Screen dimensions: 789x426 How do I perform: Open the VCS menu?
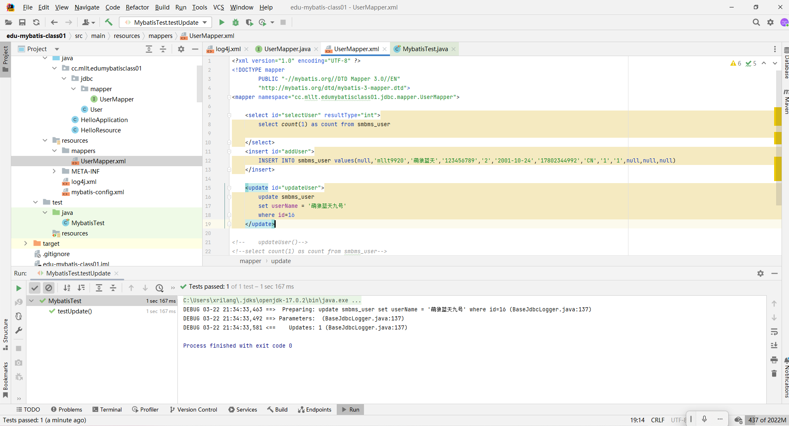pos(219,7)
